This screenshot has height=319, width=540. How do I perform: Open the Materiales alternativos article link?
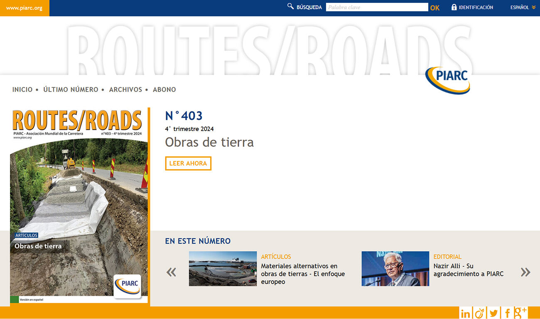[303, 274]
